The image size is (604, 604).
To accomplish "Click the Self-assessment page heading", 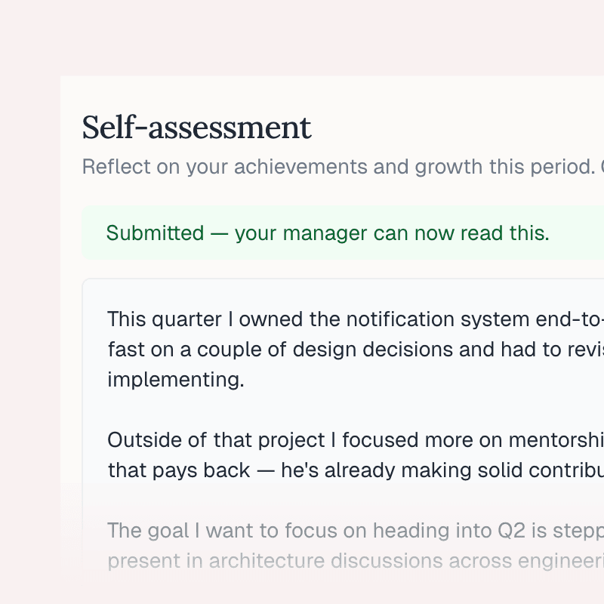I will coord(196,128).
